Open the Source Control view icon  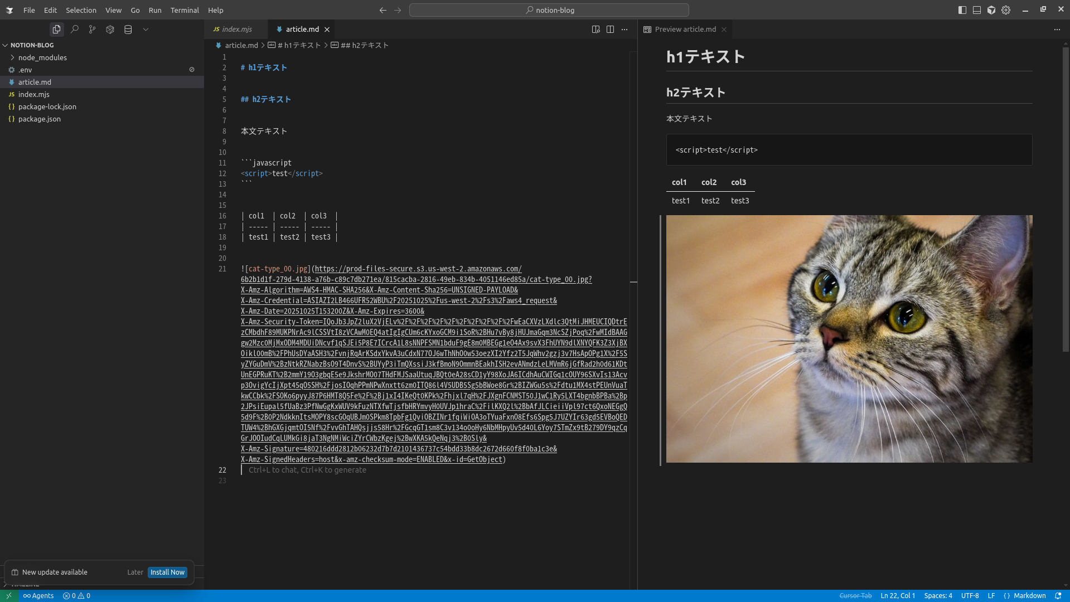click(x=92, y=30)
